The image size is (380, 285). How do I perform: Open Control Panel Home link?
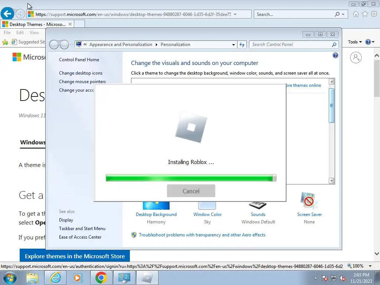79,60
